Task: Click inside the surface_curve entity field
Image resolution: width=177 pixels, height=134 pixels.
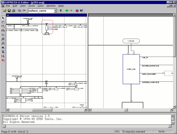Action: (x=41, y=11)
